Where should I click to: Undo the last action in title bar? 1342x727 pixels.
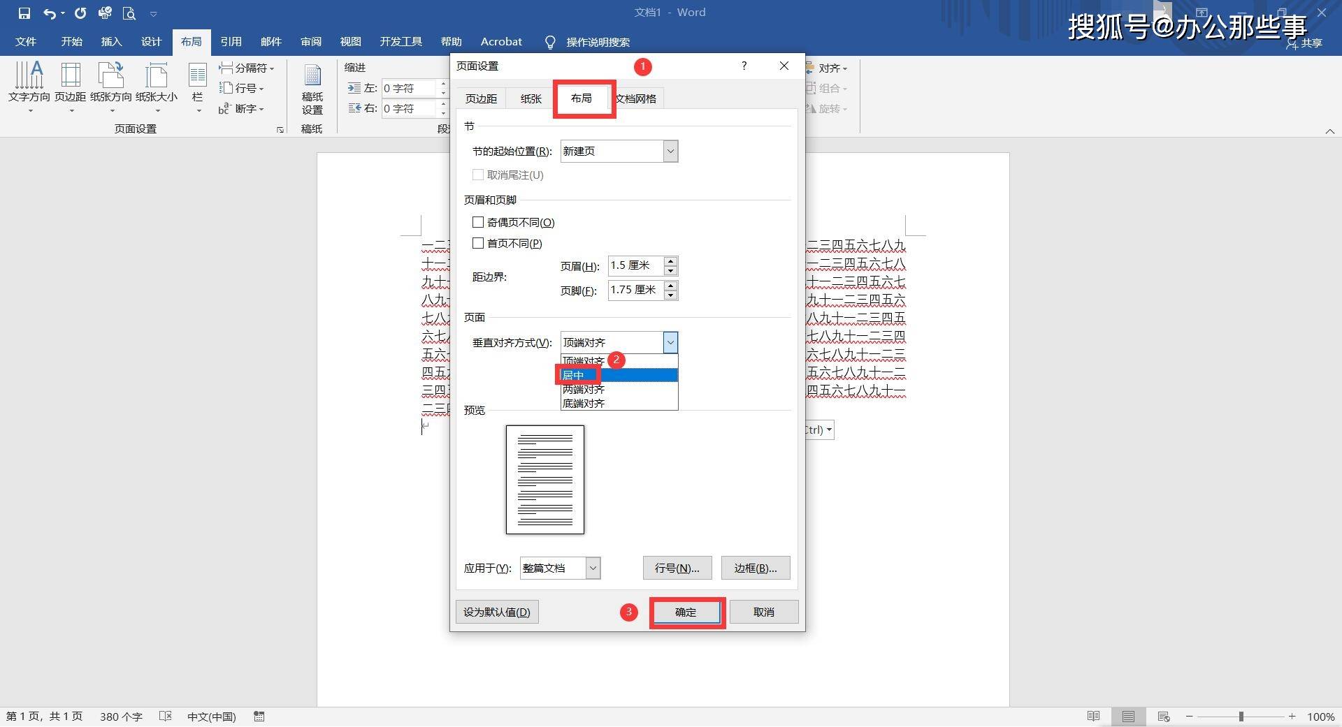tap(50, 13)
